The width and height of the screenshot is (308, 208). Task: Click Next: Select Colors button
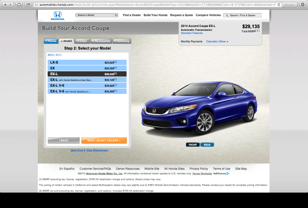pos(104,140)
